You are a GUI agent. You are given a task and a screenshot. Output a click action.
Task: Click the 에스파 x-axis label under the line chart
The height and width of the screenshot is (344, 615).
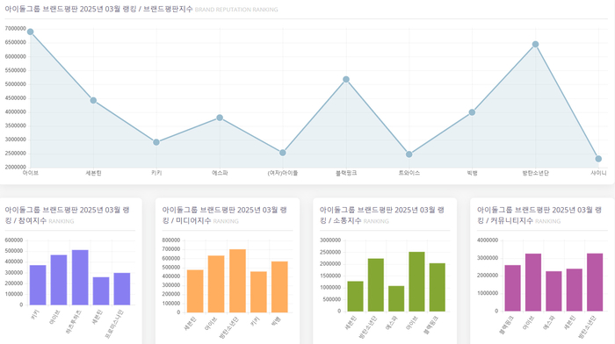[220, 173]
